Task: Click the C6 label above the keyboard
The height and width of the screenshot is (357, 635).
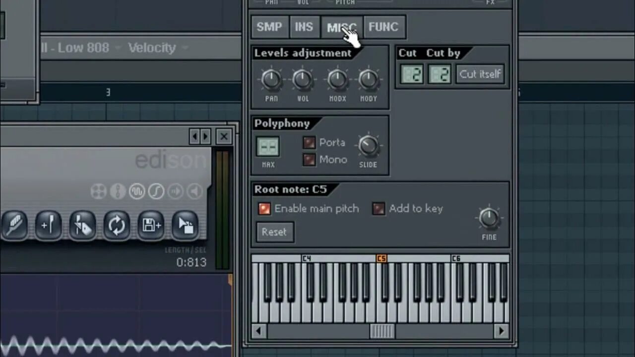Action: click(455, 259)
